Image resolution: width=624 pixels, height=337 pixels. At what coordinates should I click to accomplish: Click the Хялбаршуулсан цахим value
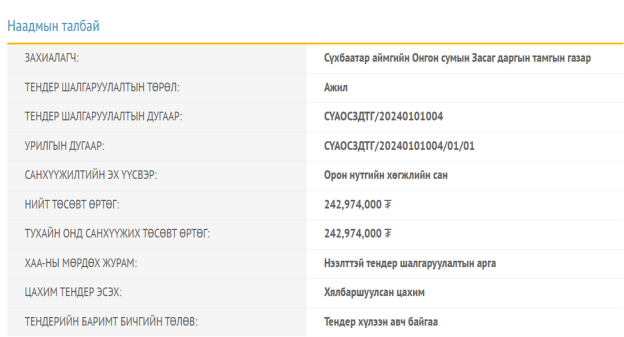pos(374,292)
